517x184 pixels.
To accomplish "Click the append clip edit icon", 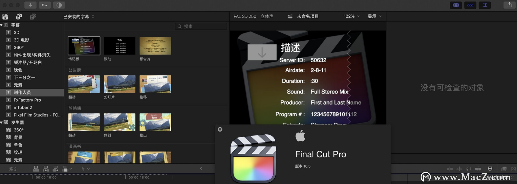I will coord(55,169).
